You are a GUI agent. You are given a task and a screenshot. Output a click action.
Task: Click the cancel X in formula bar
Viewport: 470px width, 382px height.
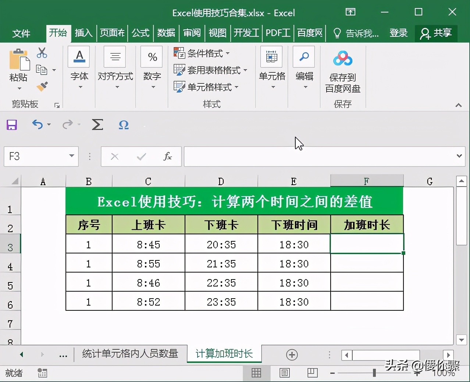point(115,157)
